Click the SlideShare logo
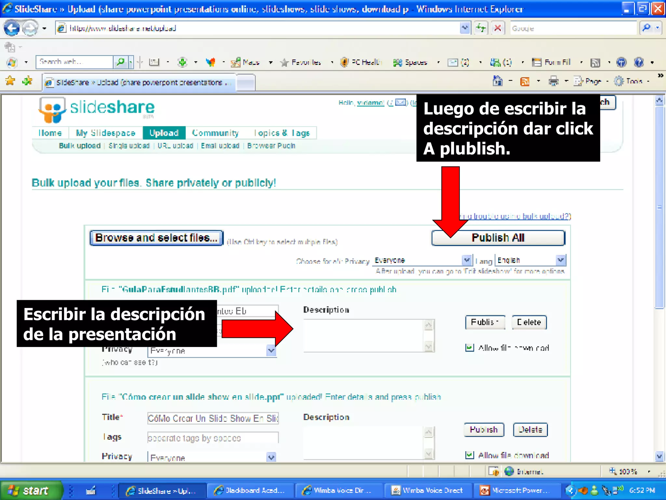Screen dimensions: 666x500 point(96,109)
